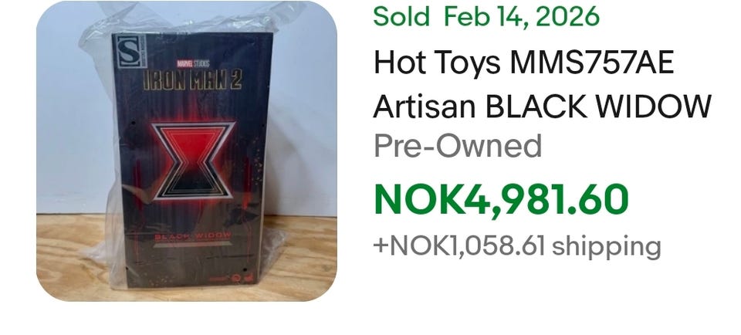The width and height of the screenshot is (741, 335).
Task: Click the "Artisan BLACK WIDOW" title line
Action: tap(541, 106)
